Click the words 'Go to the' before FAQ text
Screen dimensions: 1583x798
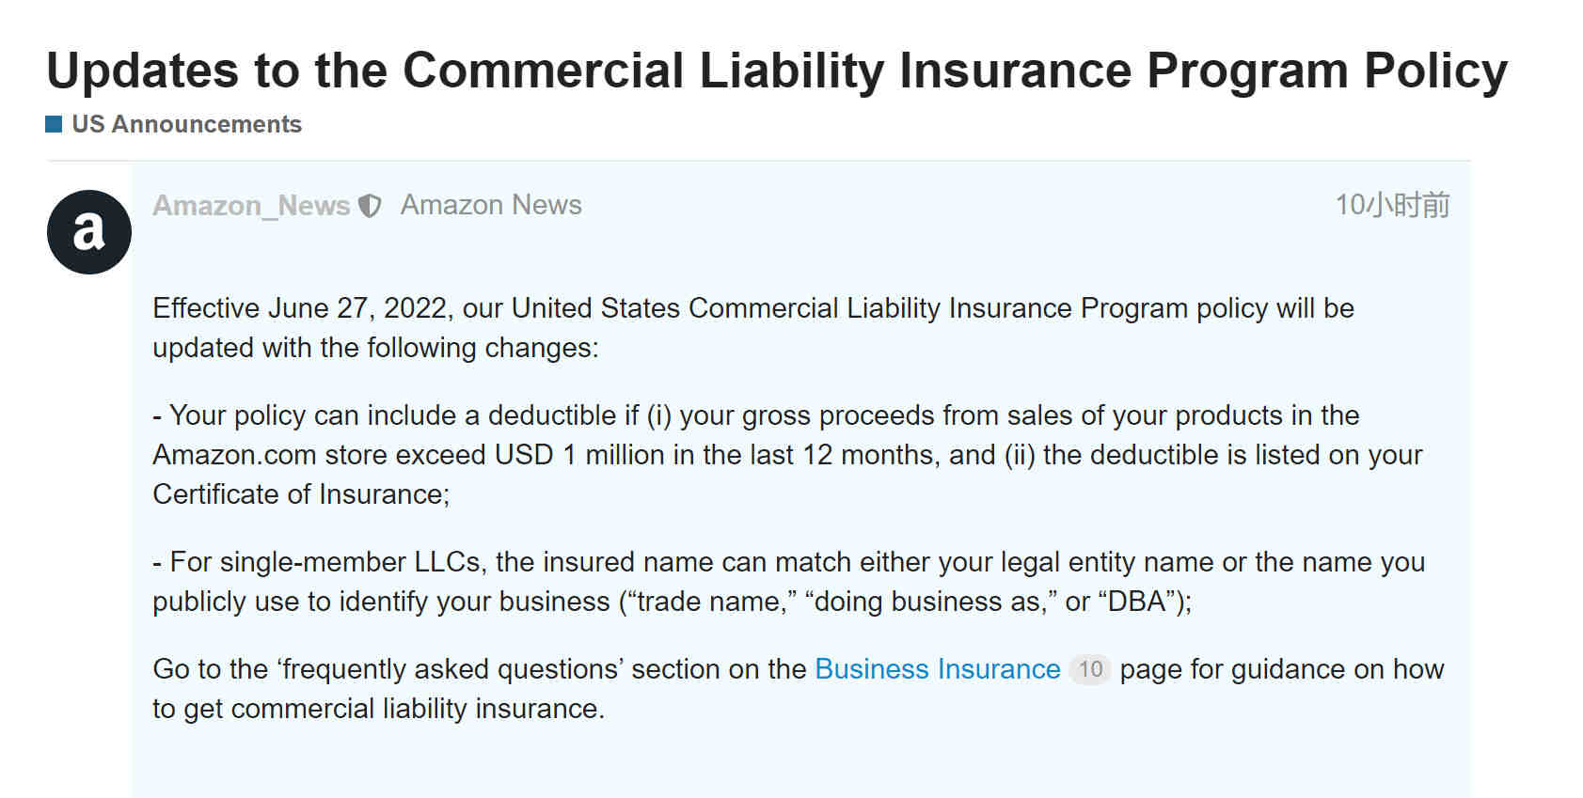pos(211,669)
